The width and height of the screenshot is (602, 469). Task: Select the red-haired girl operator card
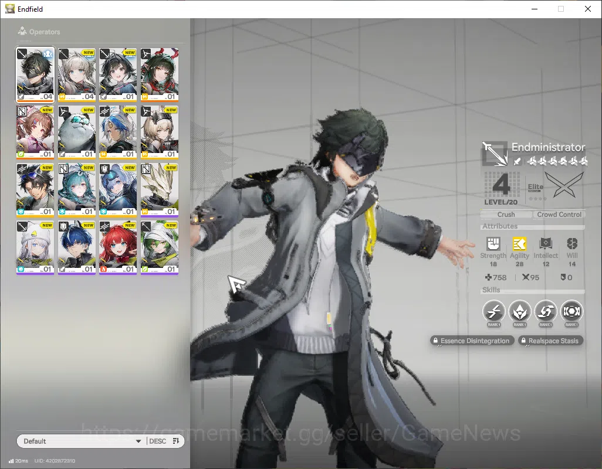click(x=118, y=247)
